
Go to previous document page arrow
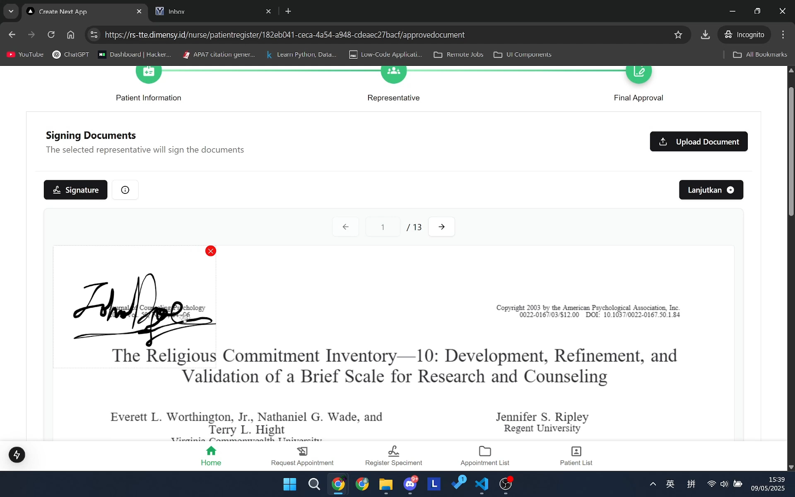coord(345,227)
